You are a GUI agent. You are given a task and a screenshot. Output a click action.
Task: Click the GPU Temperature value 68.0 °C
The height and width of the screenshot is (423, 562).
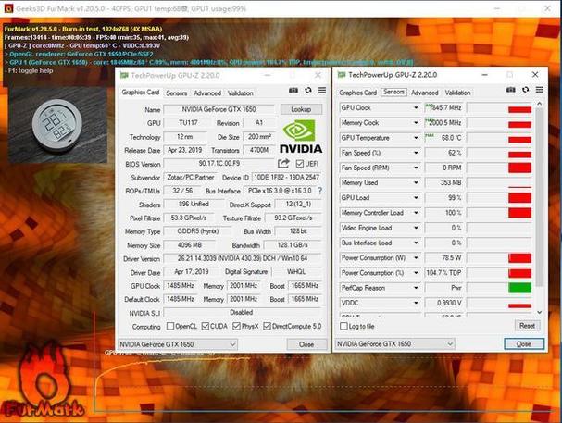point(443,138)
